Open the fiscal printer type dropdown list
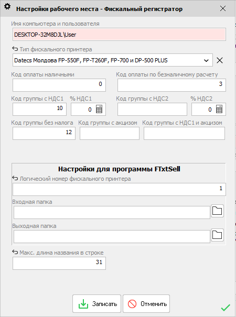The width and height of the screenshot is (236, 317). [x=206, y=60]
